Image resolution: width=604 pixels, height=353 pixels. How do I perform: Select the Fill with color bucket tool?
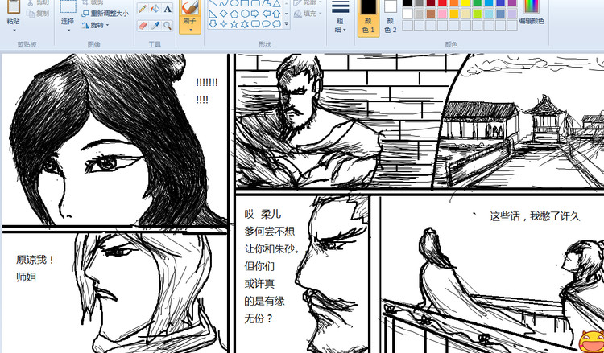(x=155, y=9)
